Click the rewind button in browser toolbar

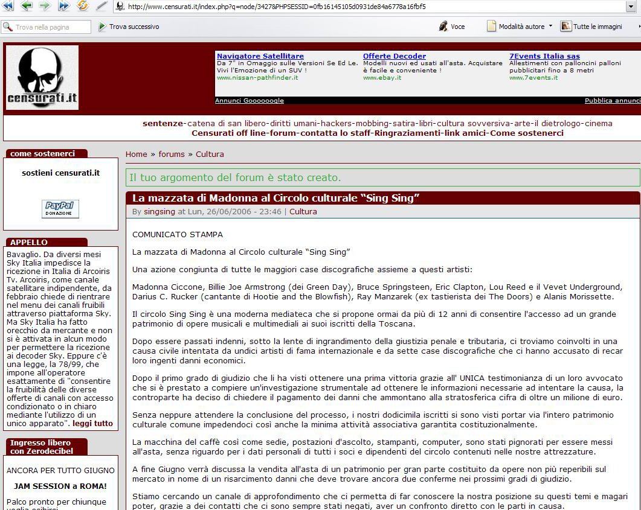tap(8, 6)
